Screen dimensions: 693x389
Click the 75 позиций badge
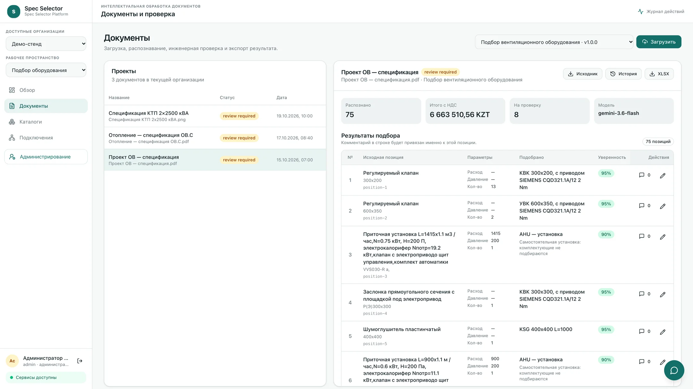tap(658, 142)
